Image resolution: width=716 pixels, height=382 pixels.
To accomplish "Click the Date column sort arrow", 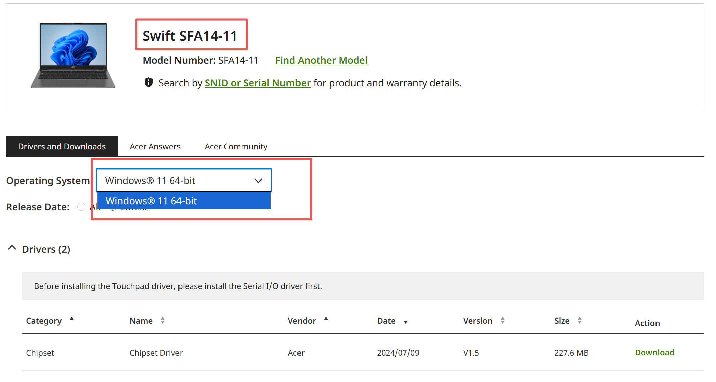I will (x=406, y=322).
